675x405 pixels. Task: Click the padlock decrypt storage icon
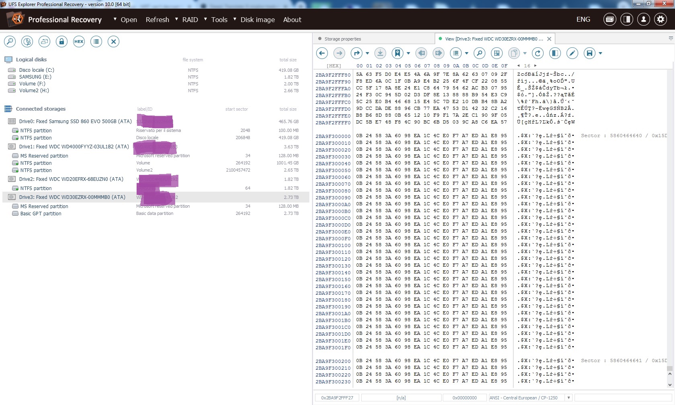61,41
